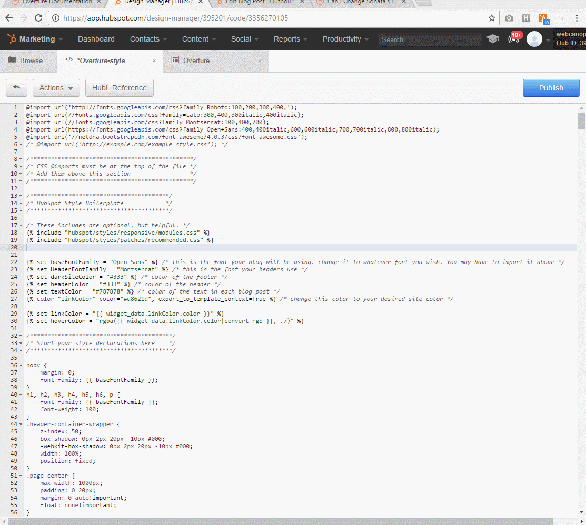Click the vertical scrollbar thumb of the editor
The height and width of the screenshot is (525, 586).
(581, 120)
